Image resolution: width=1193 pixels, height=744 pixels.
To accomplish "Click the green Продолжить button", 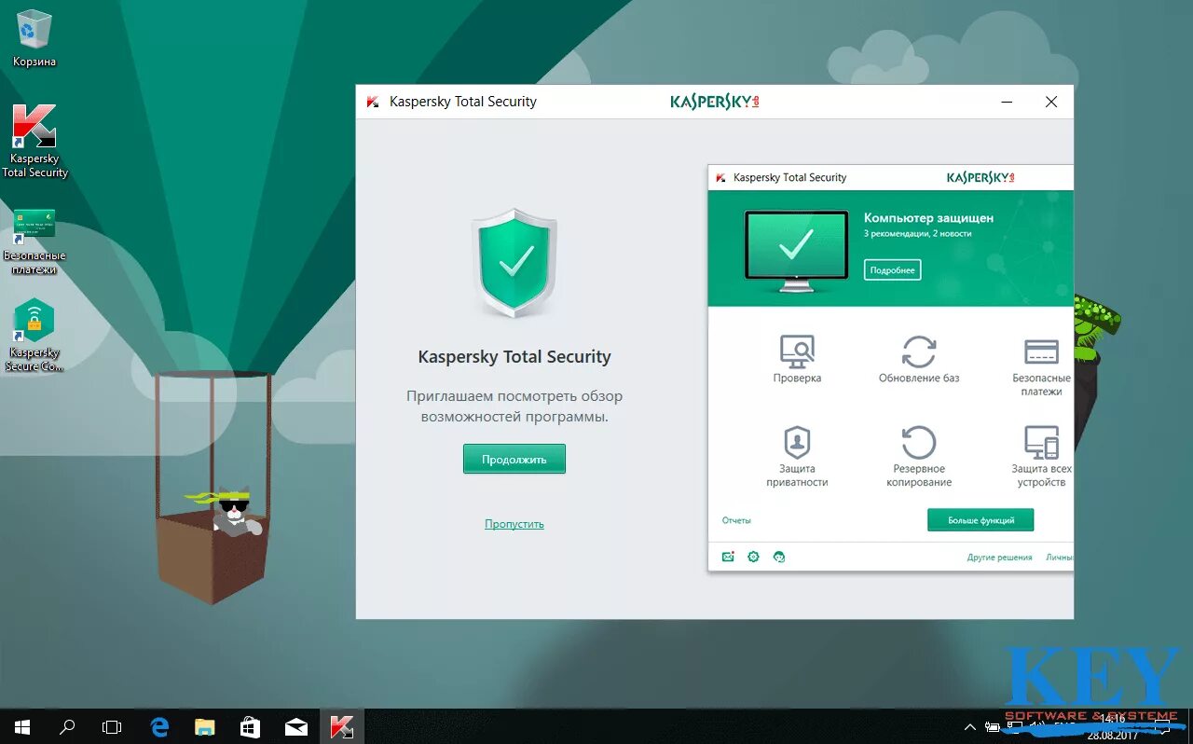I will [x=514, y=459].
